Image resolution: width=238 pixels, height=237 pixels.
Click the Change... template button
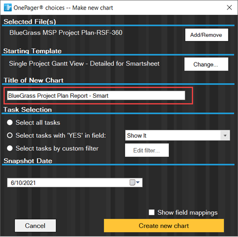[206, 64]
